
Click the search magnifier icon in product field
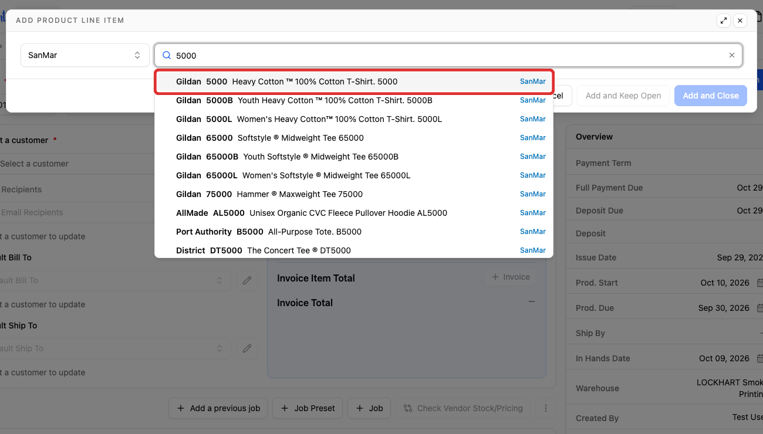(167, 55)
